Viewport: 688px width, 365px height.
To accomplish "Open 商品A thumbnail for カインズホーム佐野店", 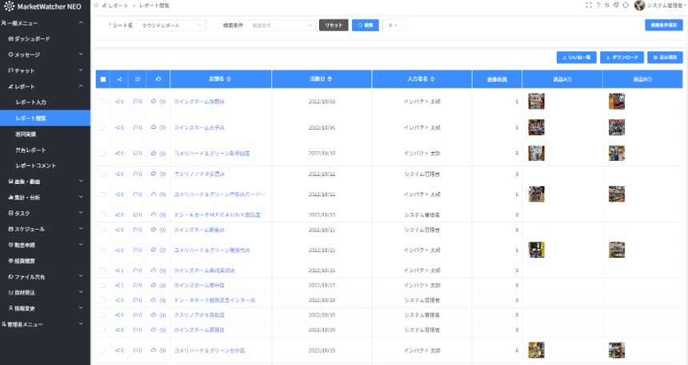I will pos(536,102).
